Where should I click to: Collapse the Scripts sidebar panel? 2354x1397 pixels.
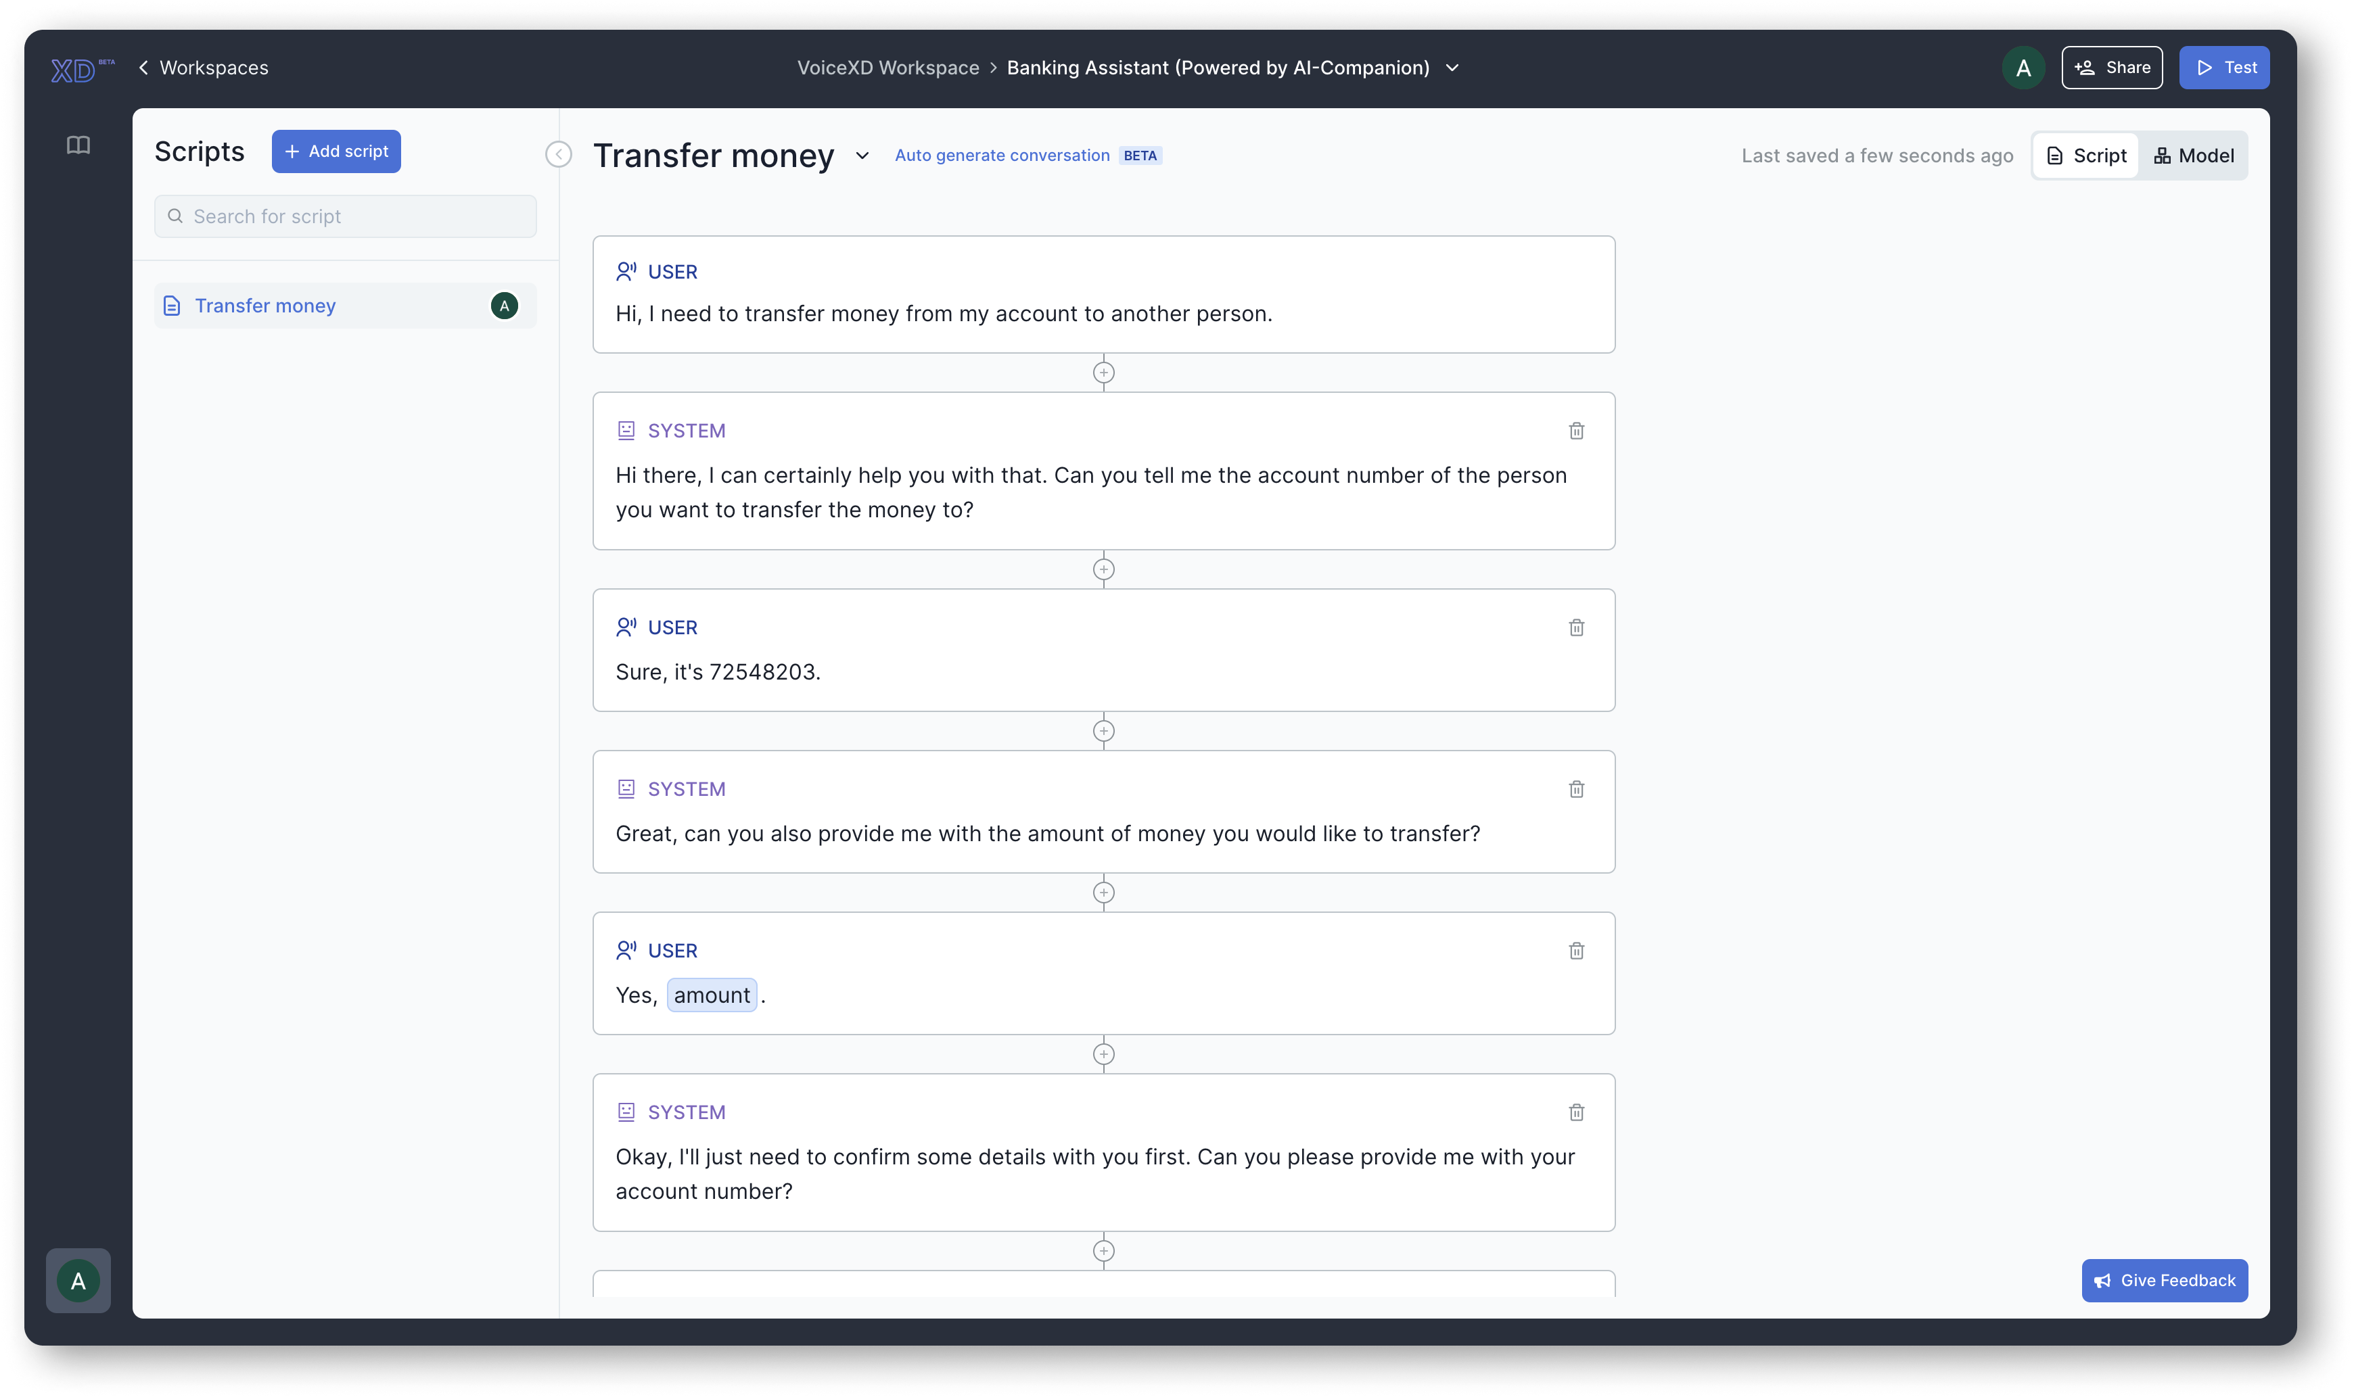pyautogui.click(x=558, y=154)
